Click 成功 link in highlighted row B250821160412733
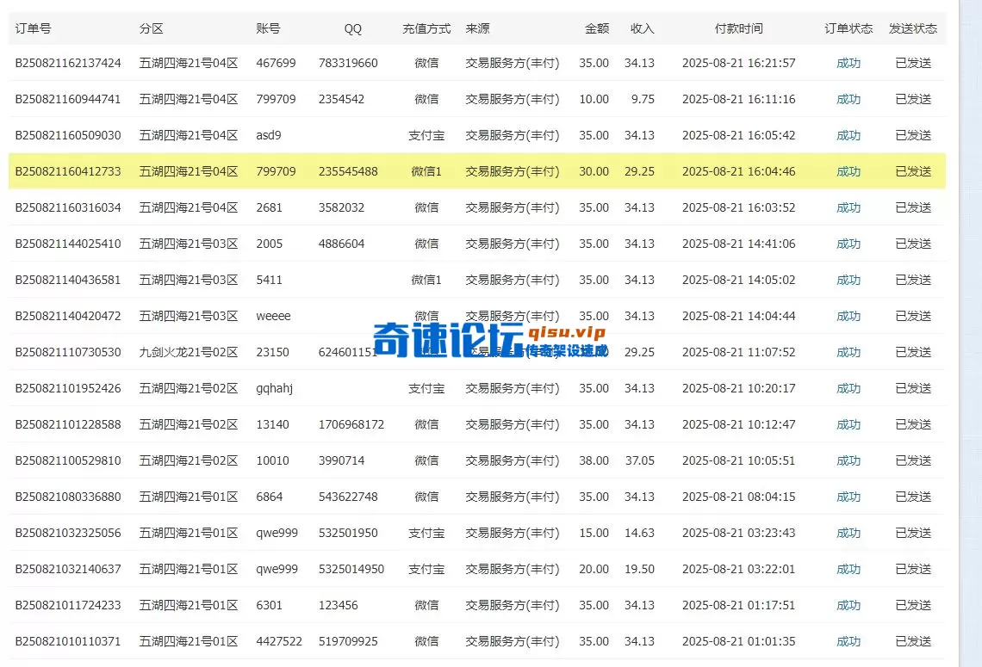982x667 pixels. tap(848, 171)
